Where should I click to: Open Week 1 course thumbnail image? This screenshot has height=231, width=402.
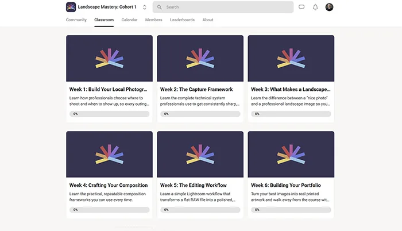coord(109,57)
